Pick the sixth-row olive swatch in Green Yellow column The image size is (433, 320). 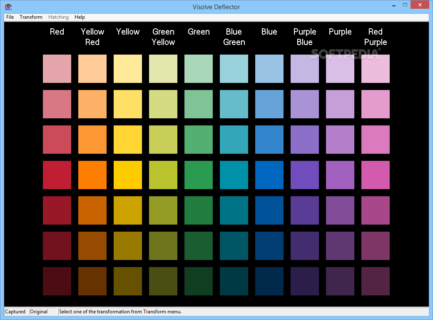(163, 246)
